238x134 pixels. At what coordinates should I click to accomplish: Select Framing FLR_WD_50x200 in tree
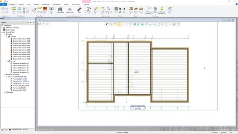21,86
